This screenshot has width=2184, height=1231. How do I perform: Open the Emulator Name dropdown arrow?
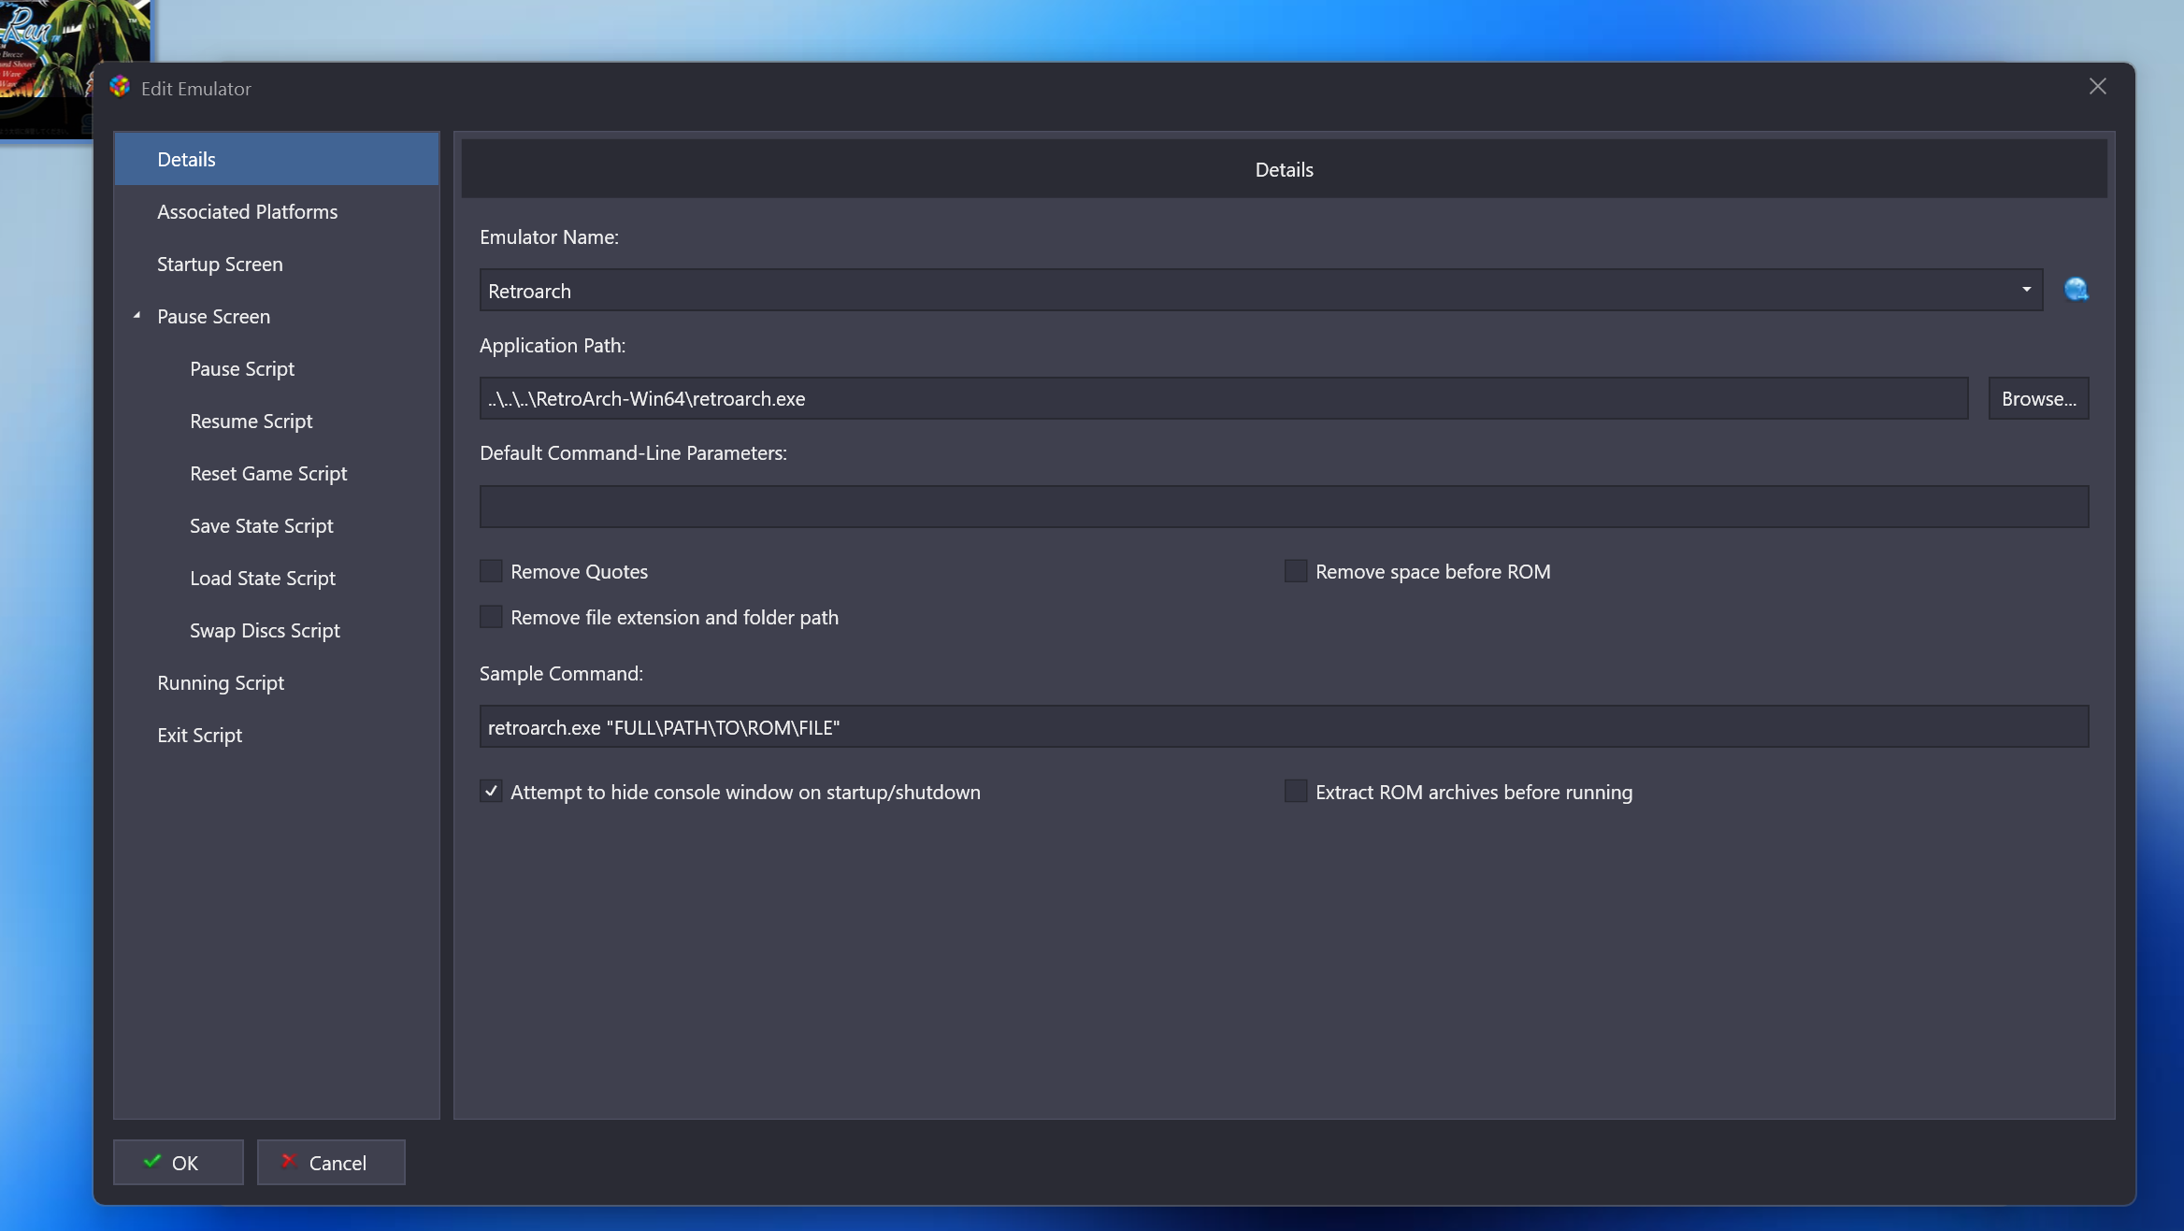point(2026,290)
